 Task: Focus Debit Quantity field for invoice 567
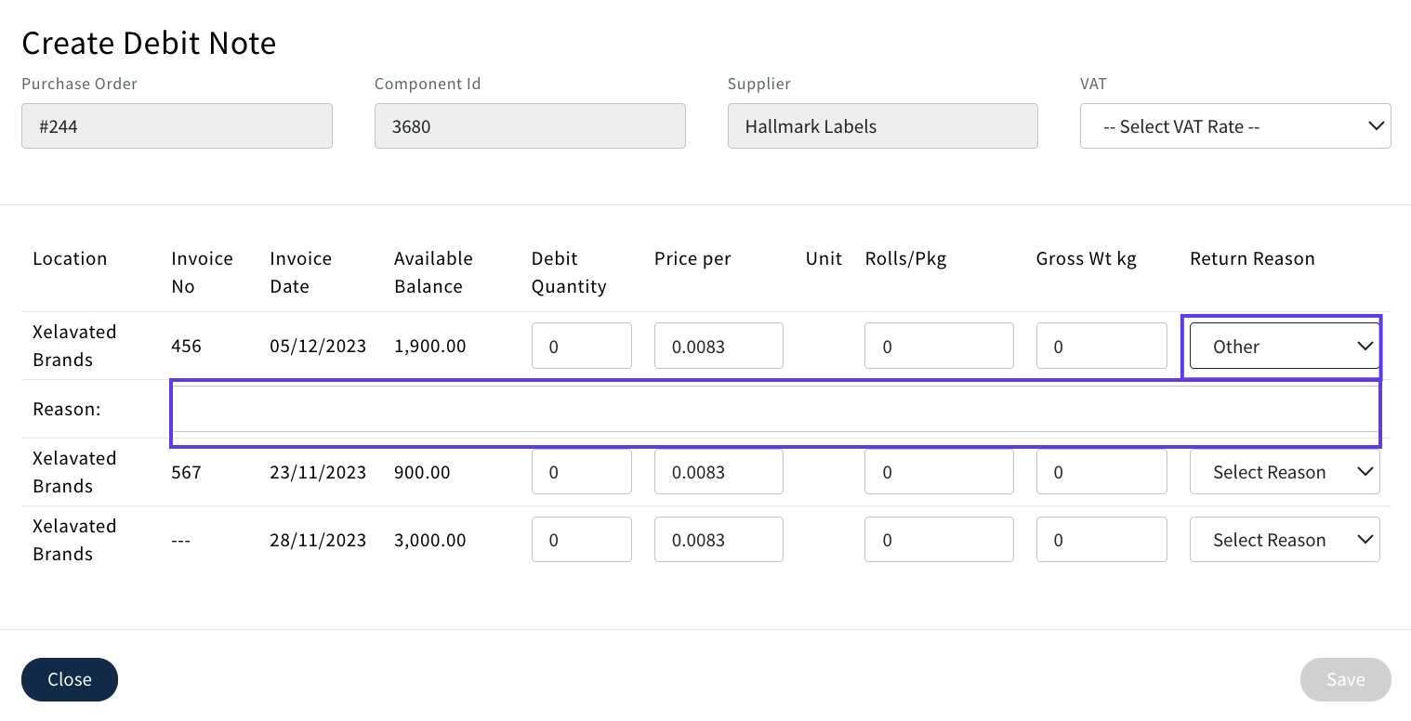click(581, 472)
